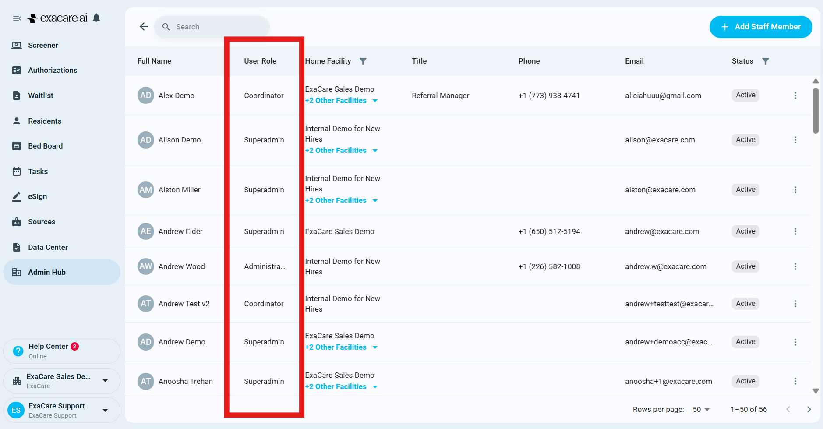The image size is (823, 429).
Task: Click Administra... role of Andrew Wood
Action: (x=265, y=266)
